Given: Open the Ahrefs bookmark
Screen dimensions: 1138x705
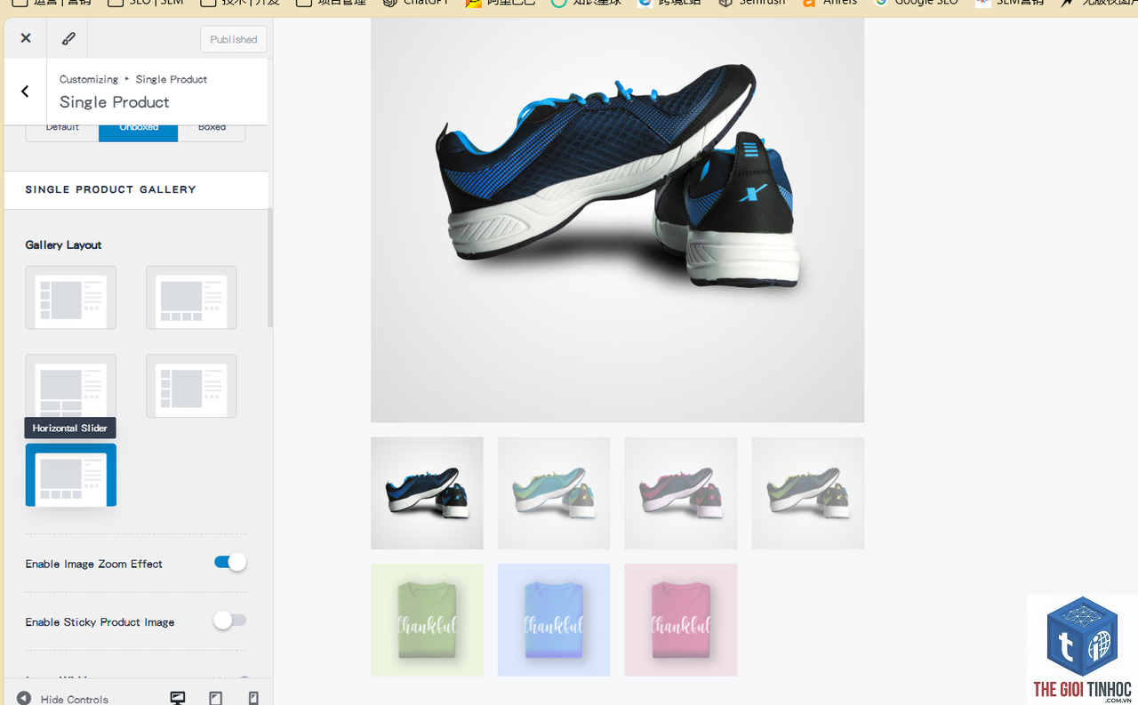Looking at the screenshot, I should pyautogui.click(x=829, y=4).
